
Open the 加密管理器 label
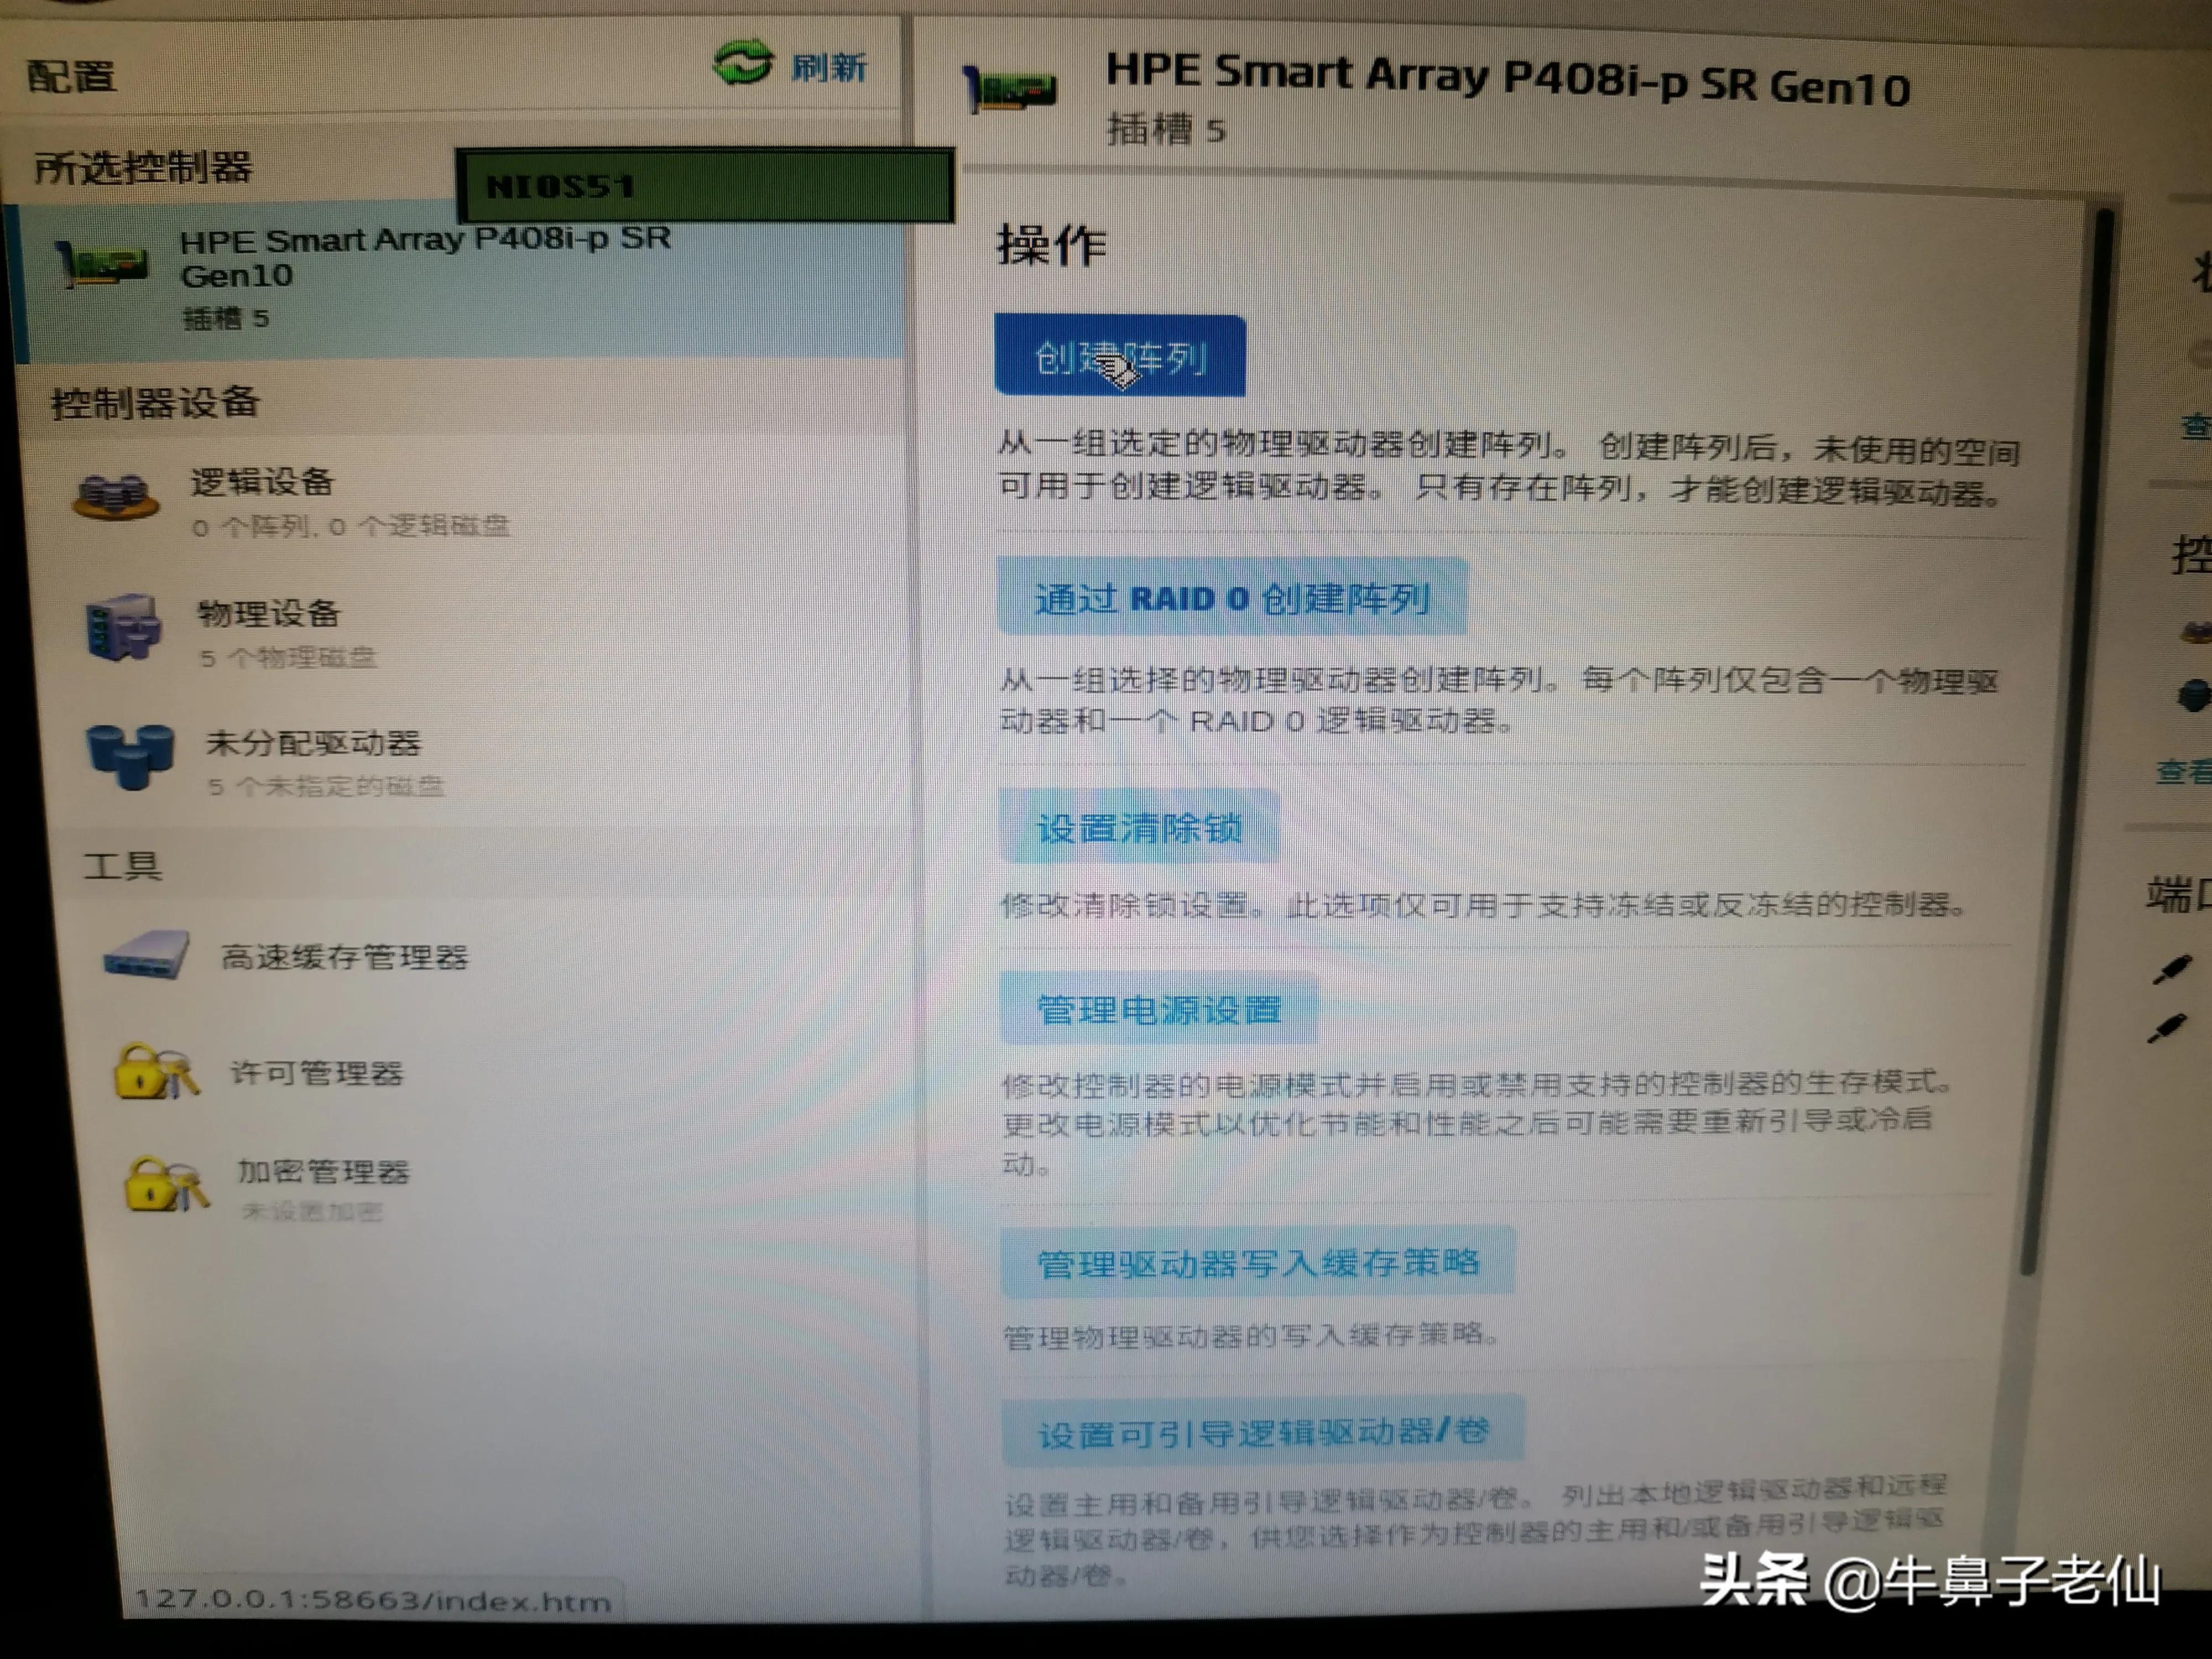[323, 1171]
